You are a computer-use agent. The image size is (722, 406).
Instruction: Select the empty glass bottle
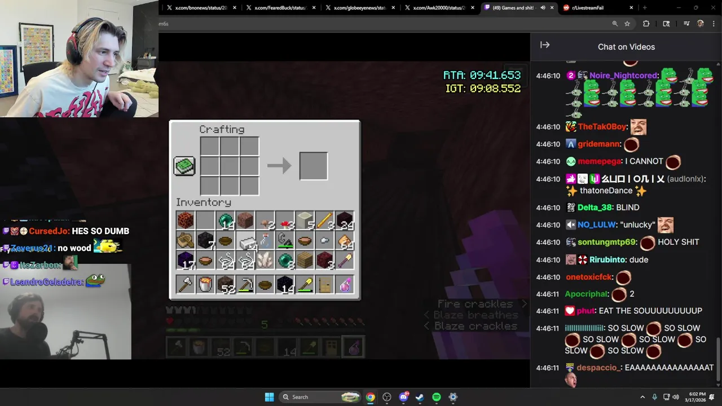pos(265,240)
